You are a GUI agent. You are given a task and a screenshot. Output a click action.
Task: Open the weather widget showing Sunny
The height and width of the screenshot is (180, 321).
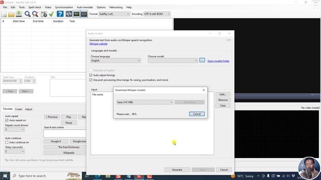pyautogui.click(x=242, y=175)
